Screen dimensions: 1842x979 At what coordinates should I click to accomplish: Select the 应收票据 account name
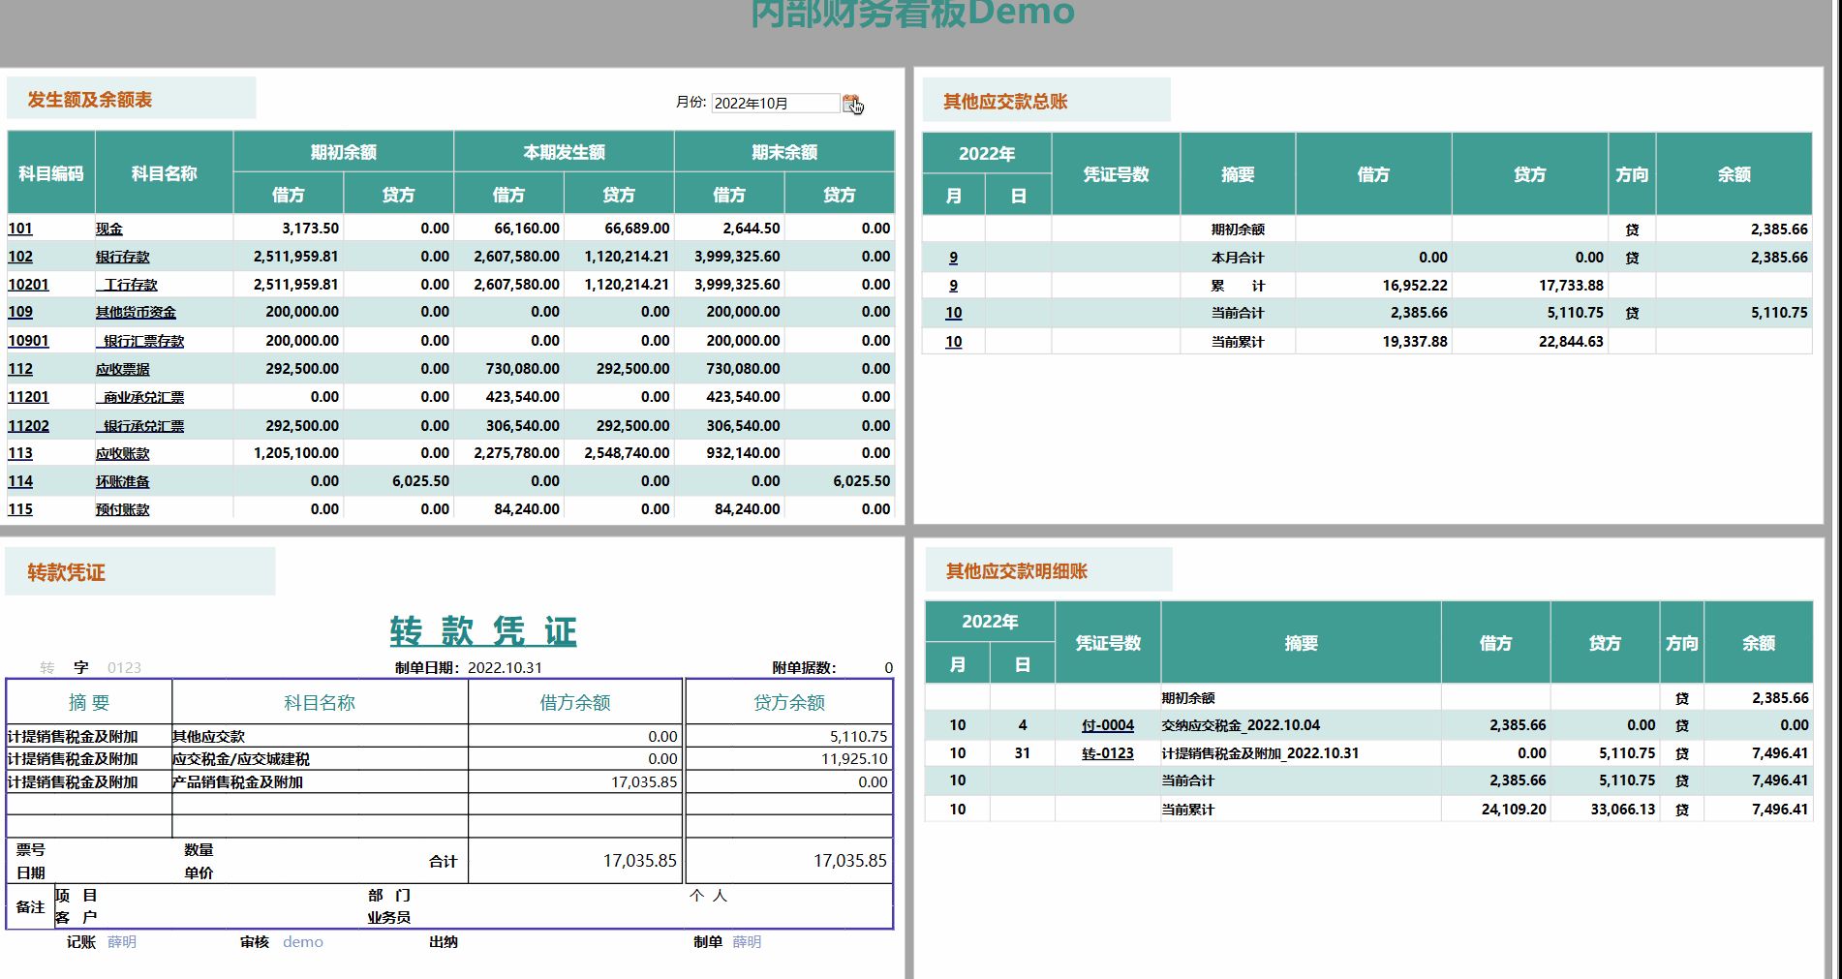[123, 369]
